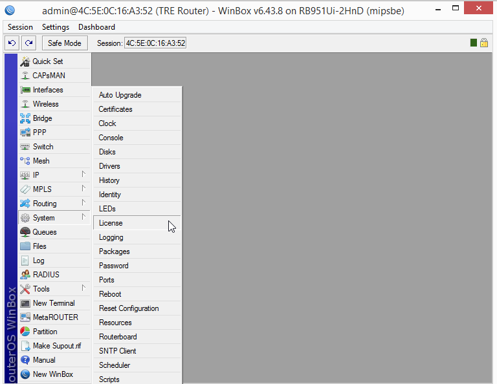Open the Bridge sidebar icon
The image size is (497, 384).
pyautogui.click(x=25, y=118)
